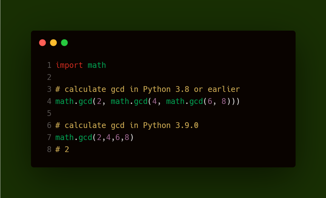Click the "# 2" result comment
Image resolution: width=326 pixels, height=198 pixels.
point(62,150)
